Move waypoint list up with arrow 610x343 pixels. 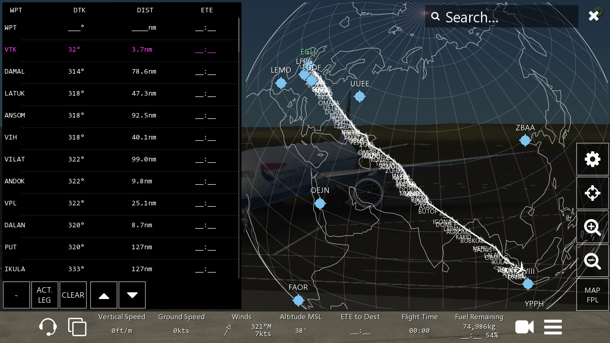click(x=104, y=295)
